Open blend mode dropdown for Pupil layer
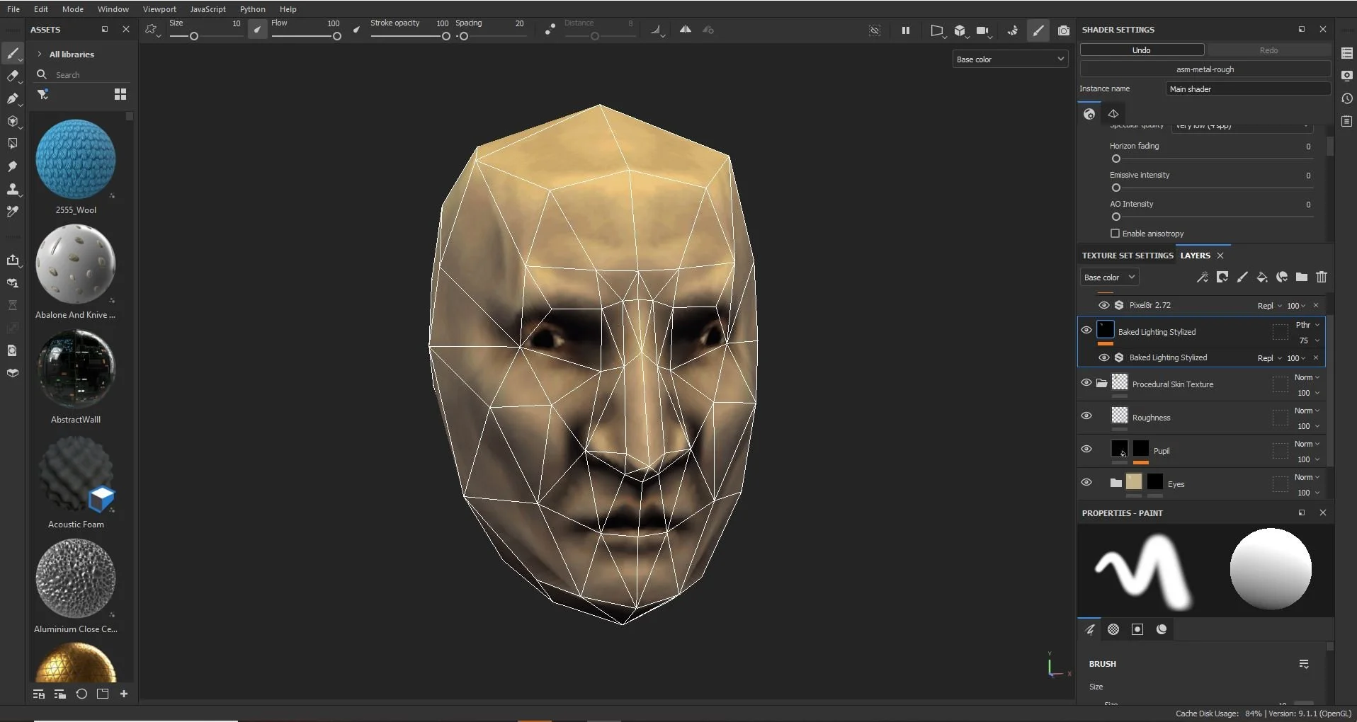1357x722 pixels. tap(1307, 445)
